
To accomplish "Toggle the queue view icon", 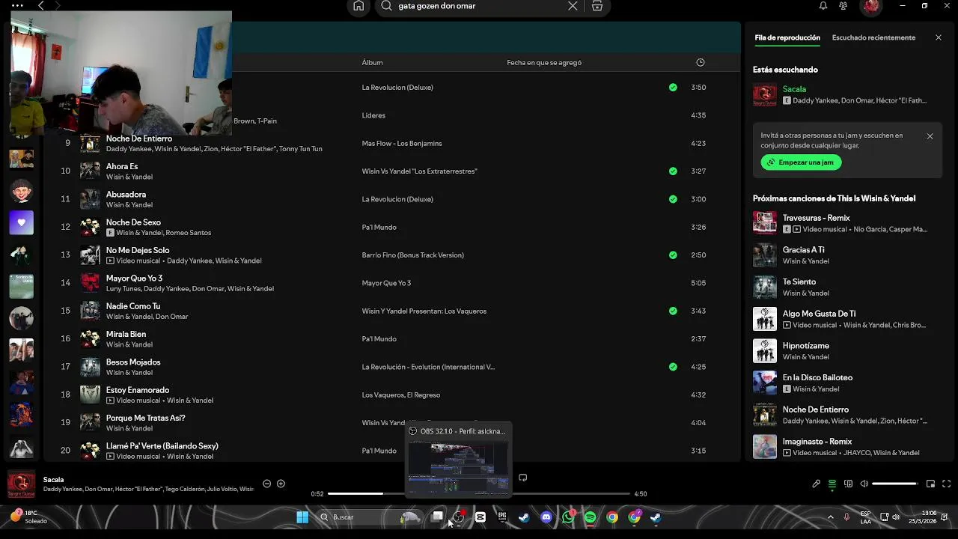I will point(832,484).
